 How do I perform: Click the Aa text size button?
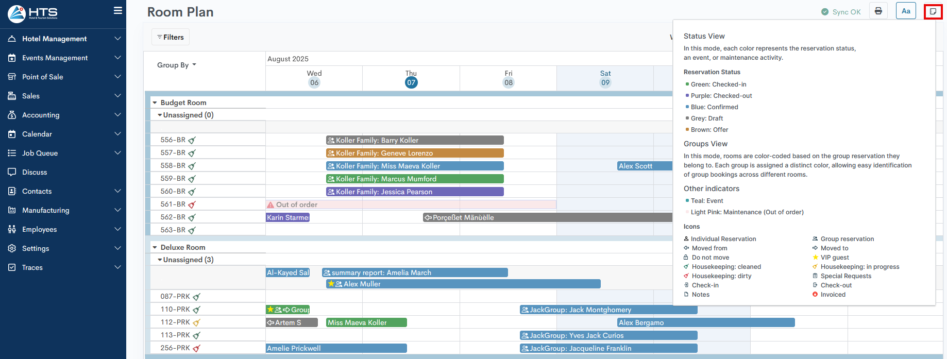906,11
